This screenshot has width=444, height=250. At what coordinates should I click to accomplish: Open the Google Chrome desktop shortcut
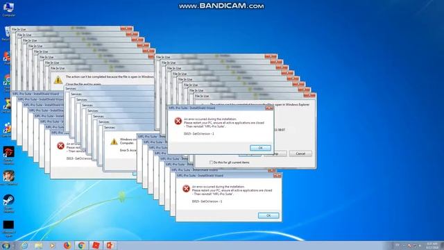(x=7, y=83)
